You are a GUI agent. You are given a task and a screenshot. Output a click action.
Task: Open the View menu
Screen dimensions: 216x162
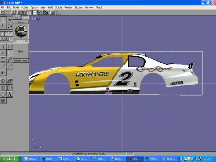tap(43, 7)
